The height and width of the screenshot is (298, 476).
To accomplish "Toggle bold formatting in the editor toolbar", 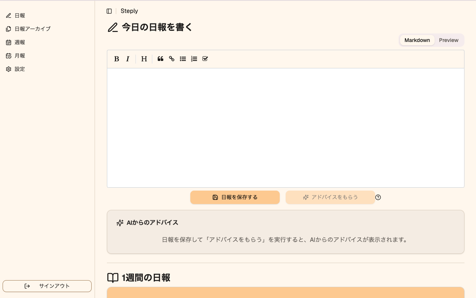I will (x=117, y=59).
